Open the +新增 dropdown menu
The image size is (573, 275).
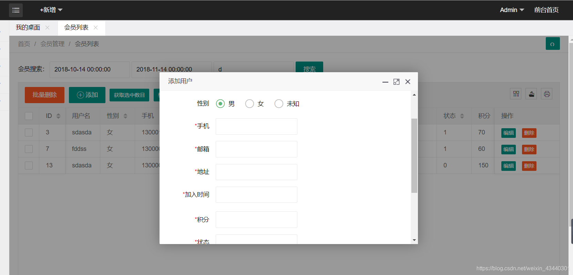point(51,10)
